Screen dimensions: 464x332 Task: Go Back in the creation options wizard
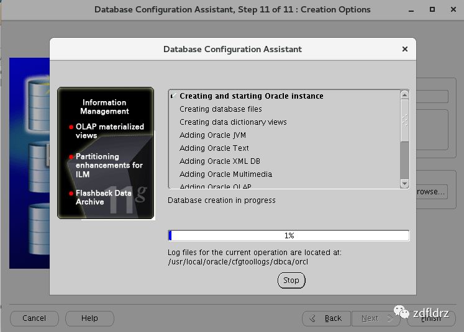(326, 318)
